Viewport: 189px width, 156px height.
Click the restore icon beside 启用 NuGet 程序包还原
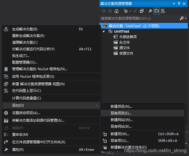coord(6,77)
